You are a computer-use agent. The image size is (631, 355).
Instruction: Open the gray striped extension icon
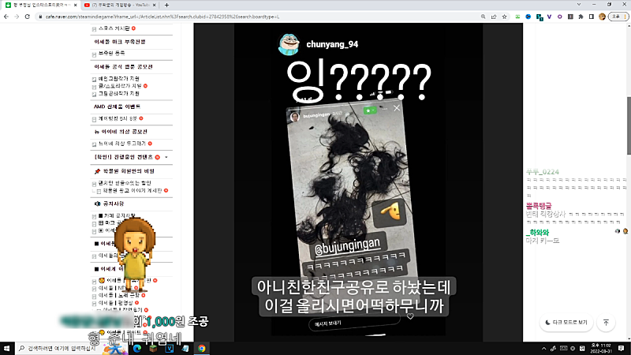click(x=570, y=17)
